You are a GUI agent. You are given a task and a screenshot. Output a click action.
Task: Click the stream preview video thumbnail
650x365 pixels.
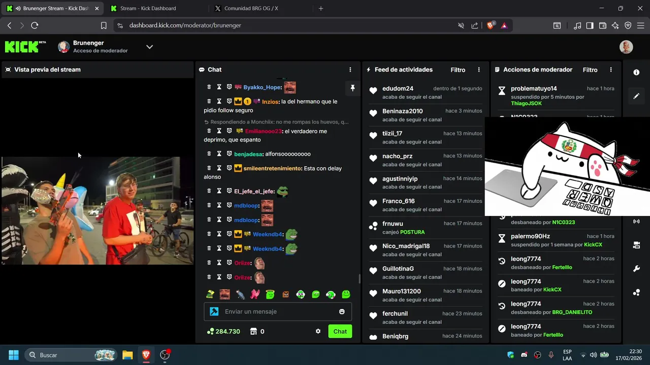coord(97,210)
